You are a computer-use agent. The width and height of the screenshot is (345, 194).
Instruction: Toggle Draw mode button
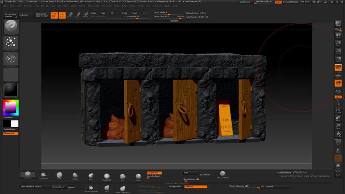[x=62, y=15]
